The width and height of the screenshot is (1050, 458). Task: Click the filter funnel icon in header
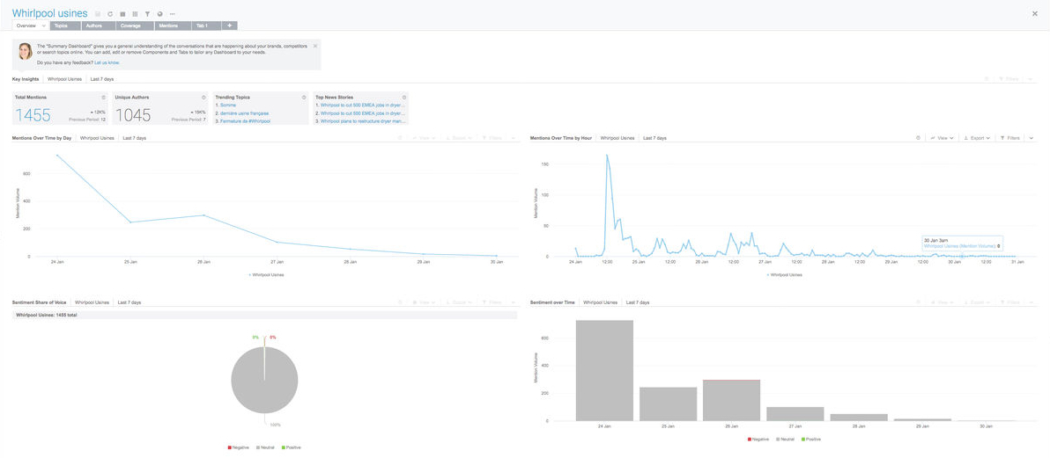coord(147,14)
